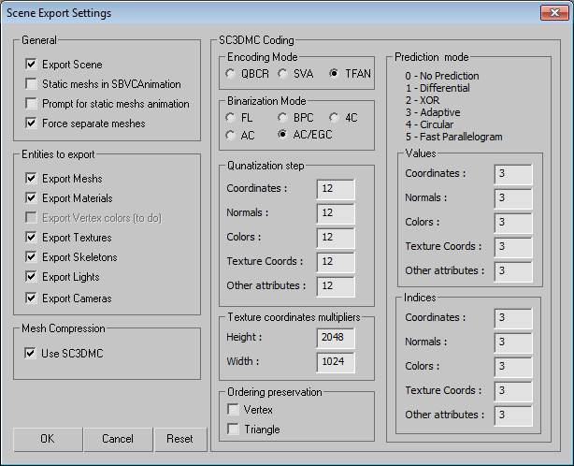The height and width of the screenshot is (466, 574).
Task: Focus the Quantization Coordinates field
Action: click(x=336, y=189)
